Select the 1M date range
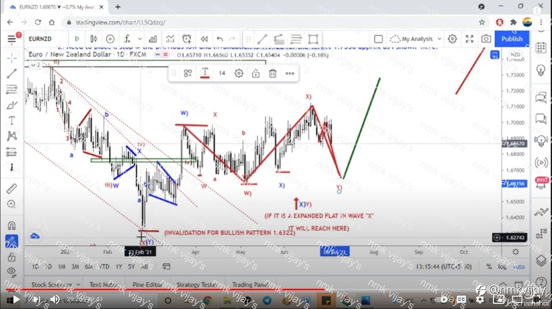 coord(61,267)
